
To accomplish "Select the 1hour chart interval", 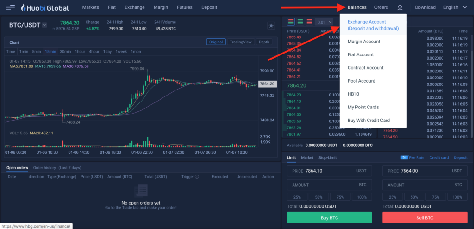I will pos(80,52).
